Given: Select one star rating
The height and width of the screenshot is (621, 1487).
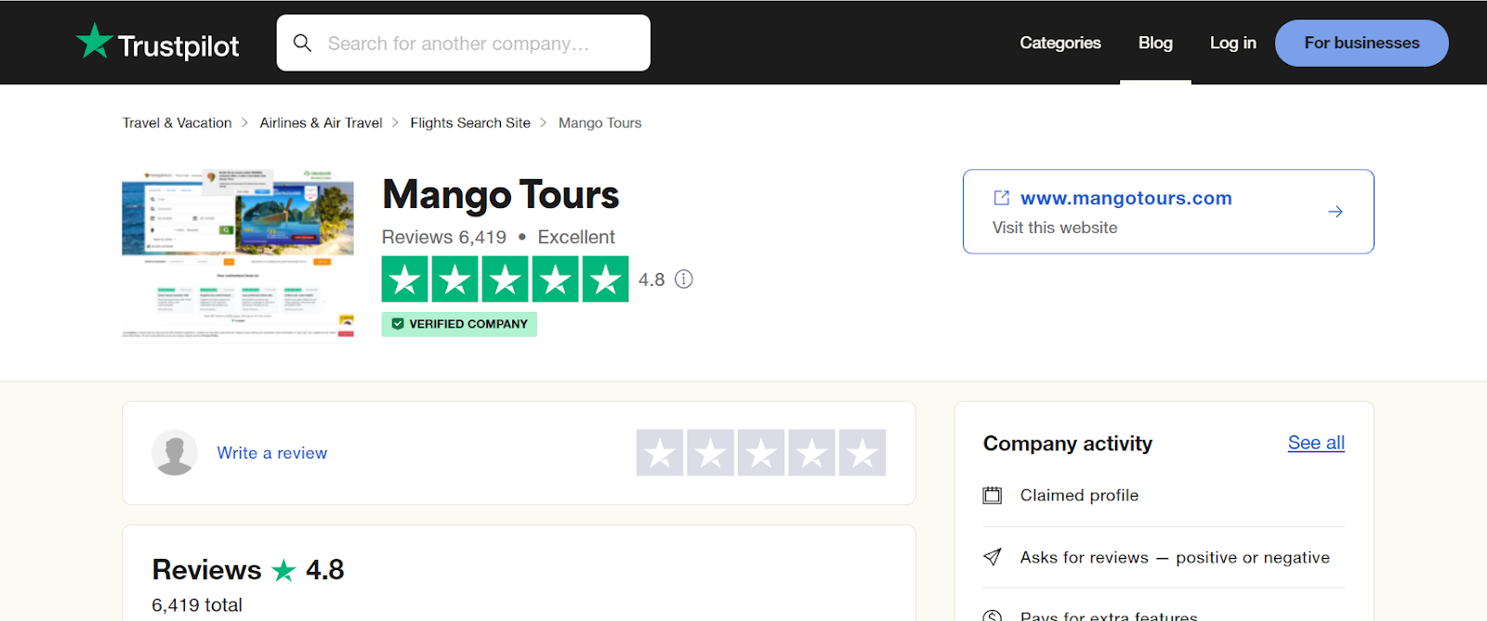Looking at the screenshot, I should pos(660,453).
